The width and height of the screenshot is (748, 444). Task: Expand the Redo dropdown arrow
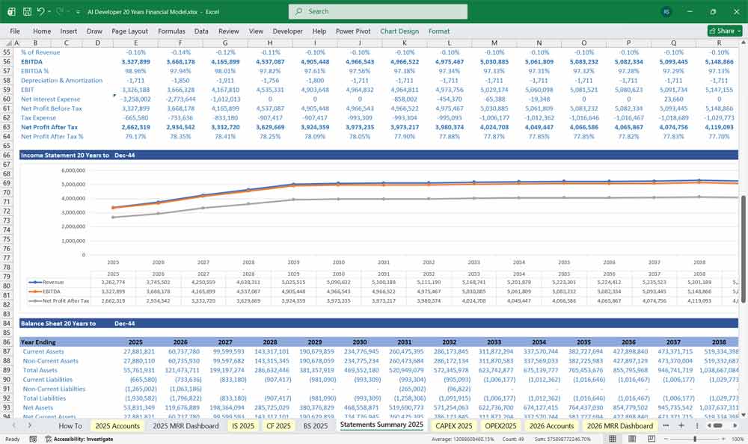click(x=68, y=10)
